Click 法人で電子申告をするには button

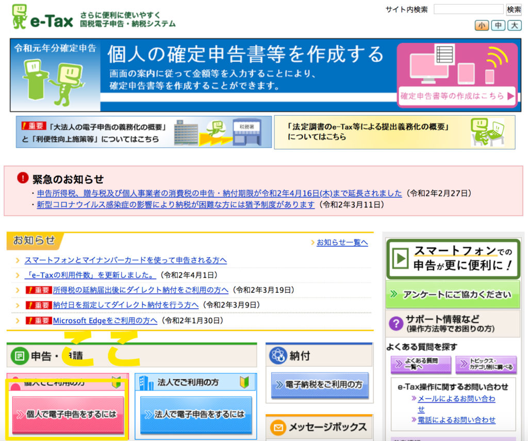coord(196,414)
